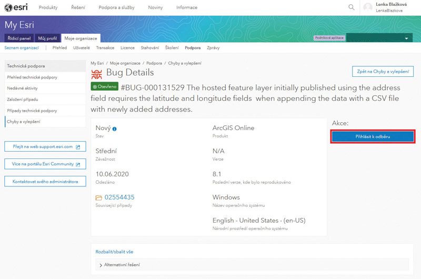Click the Technická podpora sidebar header
421x279 pixels.
(45, 66)
